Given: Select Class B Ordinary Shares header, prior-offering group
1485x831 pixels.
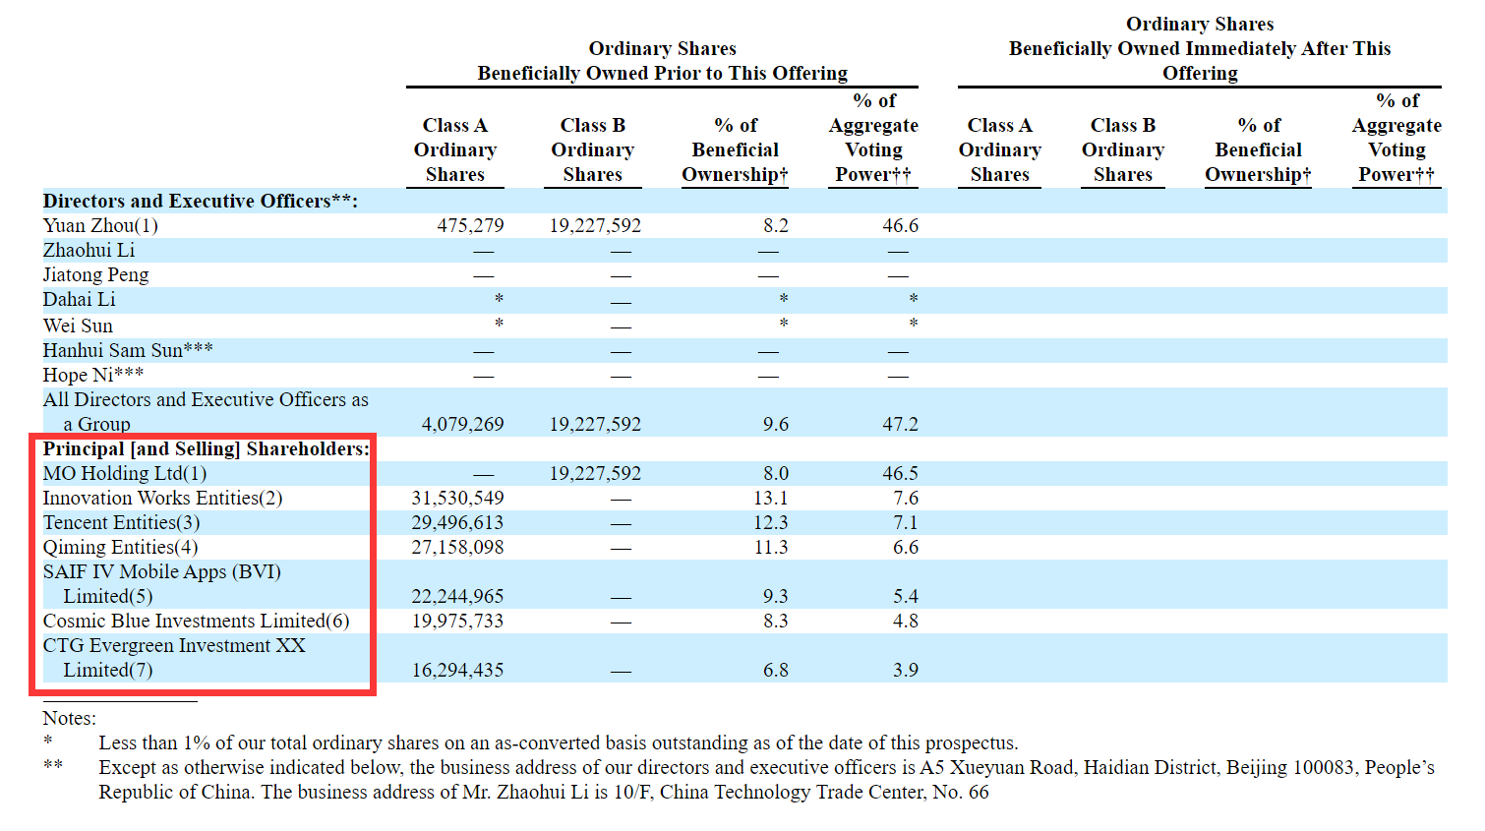Looking at the screenshot, I should click(x=593, y=150).
